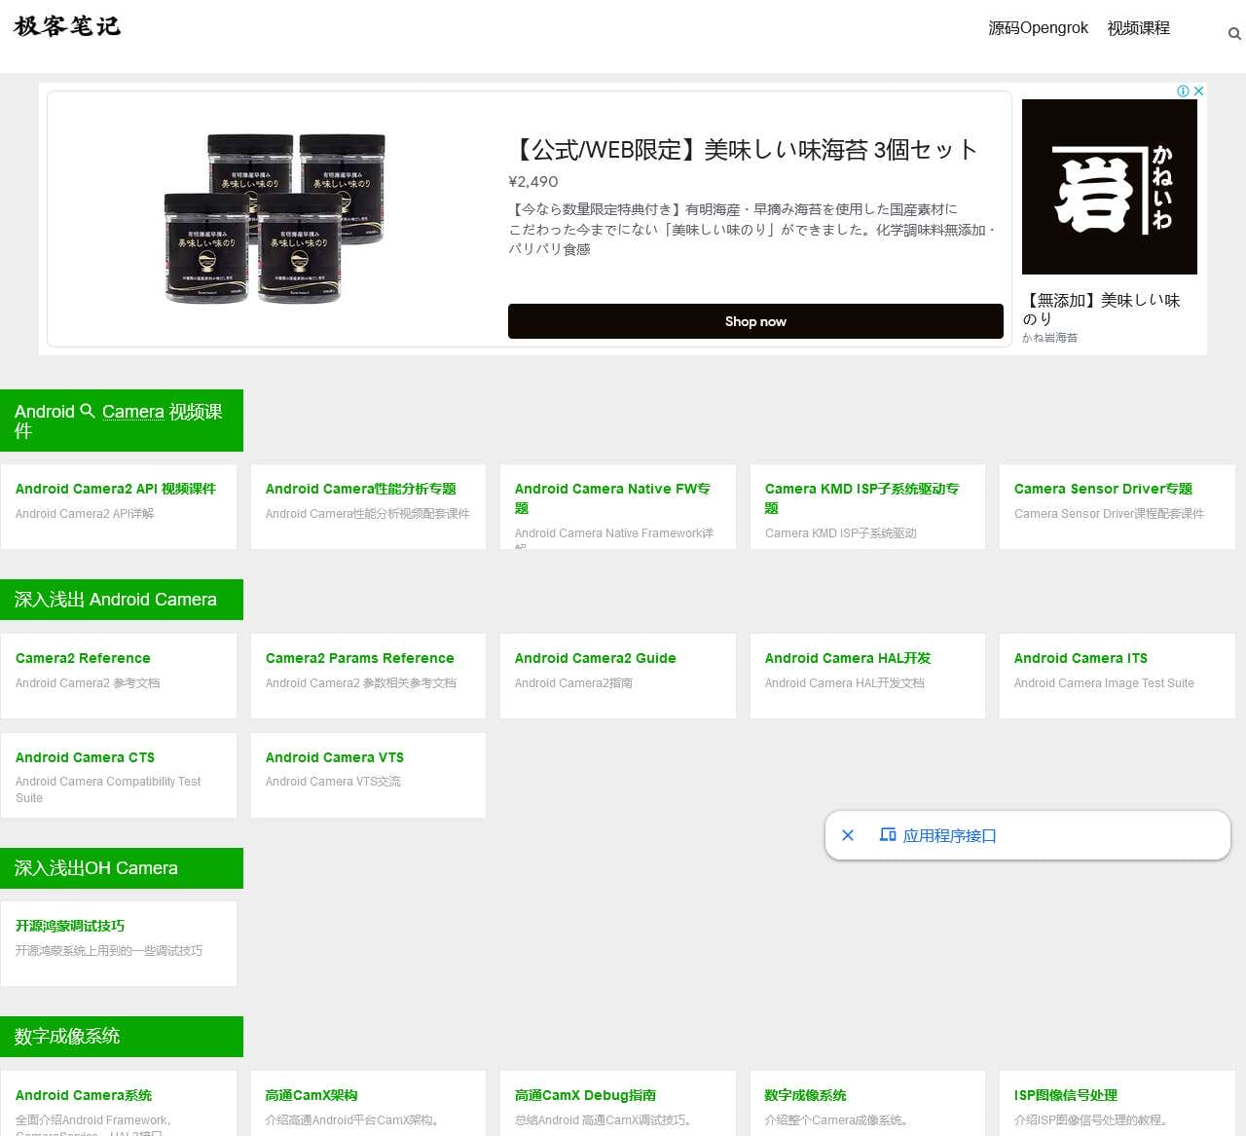The image size is (1246, 1136).
Task: Select the 深入浅出 Android Camera section heading
Action: pyautogui.click(x=122, y=600)
